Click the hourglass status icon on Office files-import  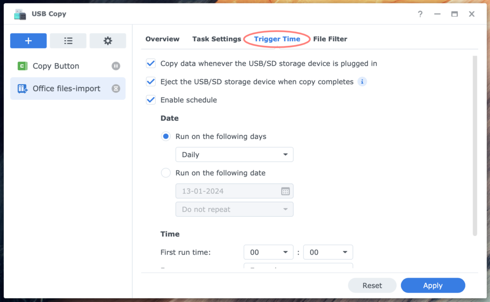116,89
